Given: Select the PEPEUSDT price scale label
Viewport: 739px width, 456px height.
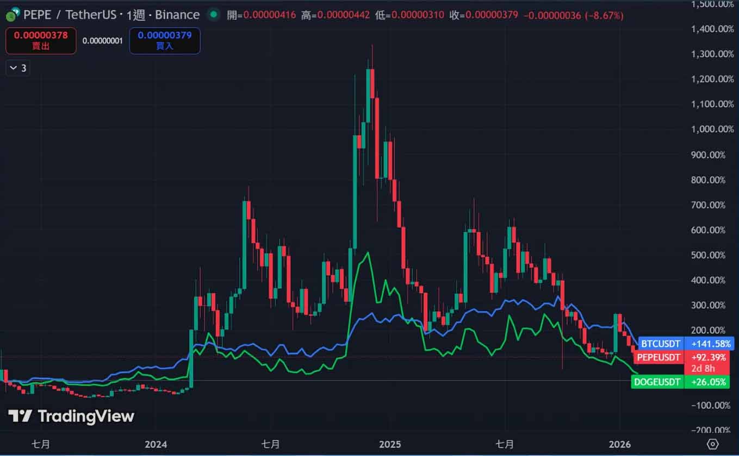Looking at the screenshot, I should [659, 357].
